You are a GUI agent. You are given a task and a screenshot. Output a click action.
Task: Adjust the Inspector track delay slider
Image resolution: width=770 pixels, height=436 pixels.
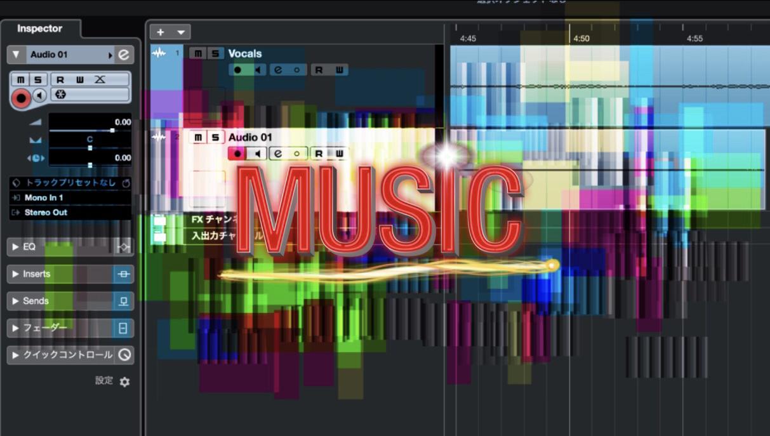coord(90,165)
